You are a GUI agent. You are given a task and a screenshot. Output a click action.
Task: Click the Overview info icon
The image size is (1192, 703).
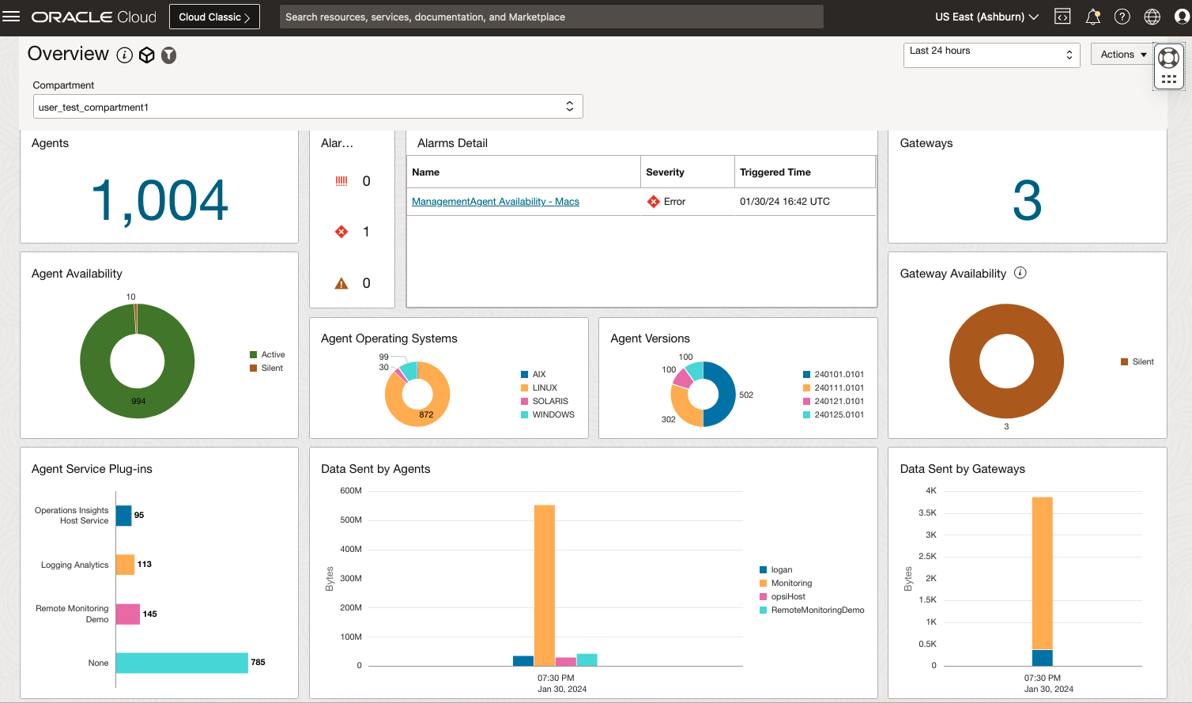[124, 55]
